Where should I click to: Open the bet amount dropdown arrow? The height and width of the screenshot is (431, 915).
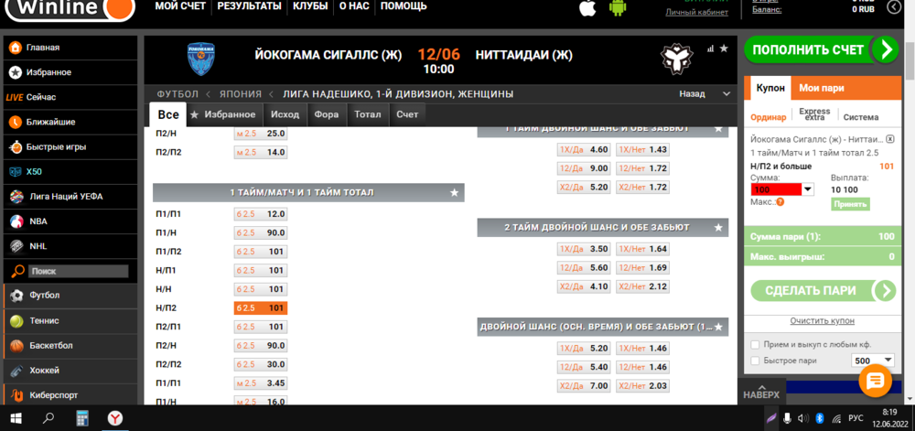pyautogui.click(x=808, y=189)
